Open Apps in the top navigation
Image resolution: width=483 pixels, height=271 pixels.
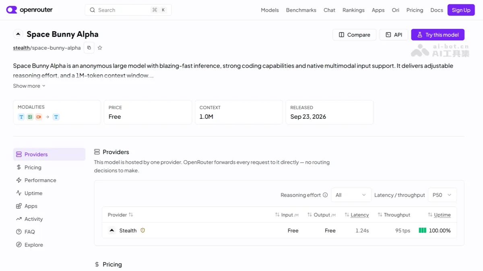tap(378, 10)
